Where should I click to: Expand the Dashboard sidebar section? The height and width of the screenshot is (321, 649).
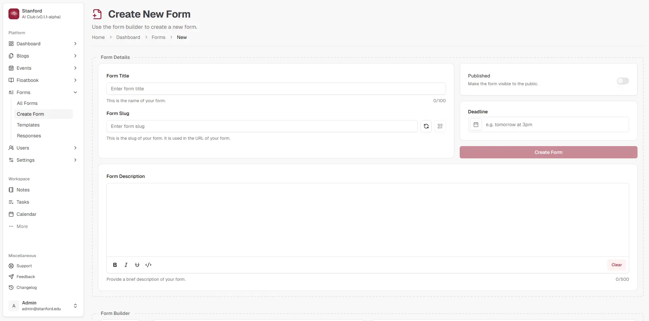75,44
